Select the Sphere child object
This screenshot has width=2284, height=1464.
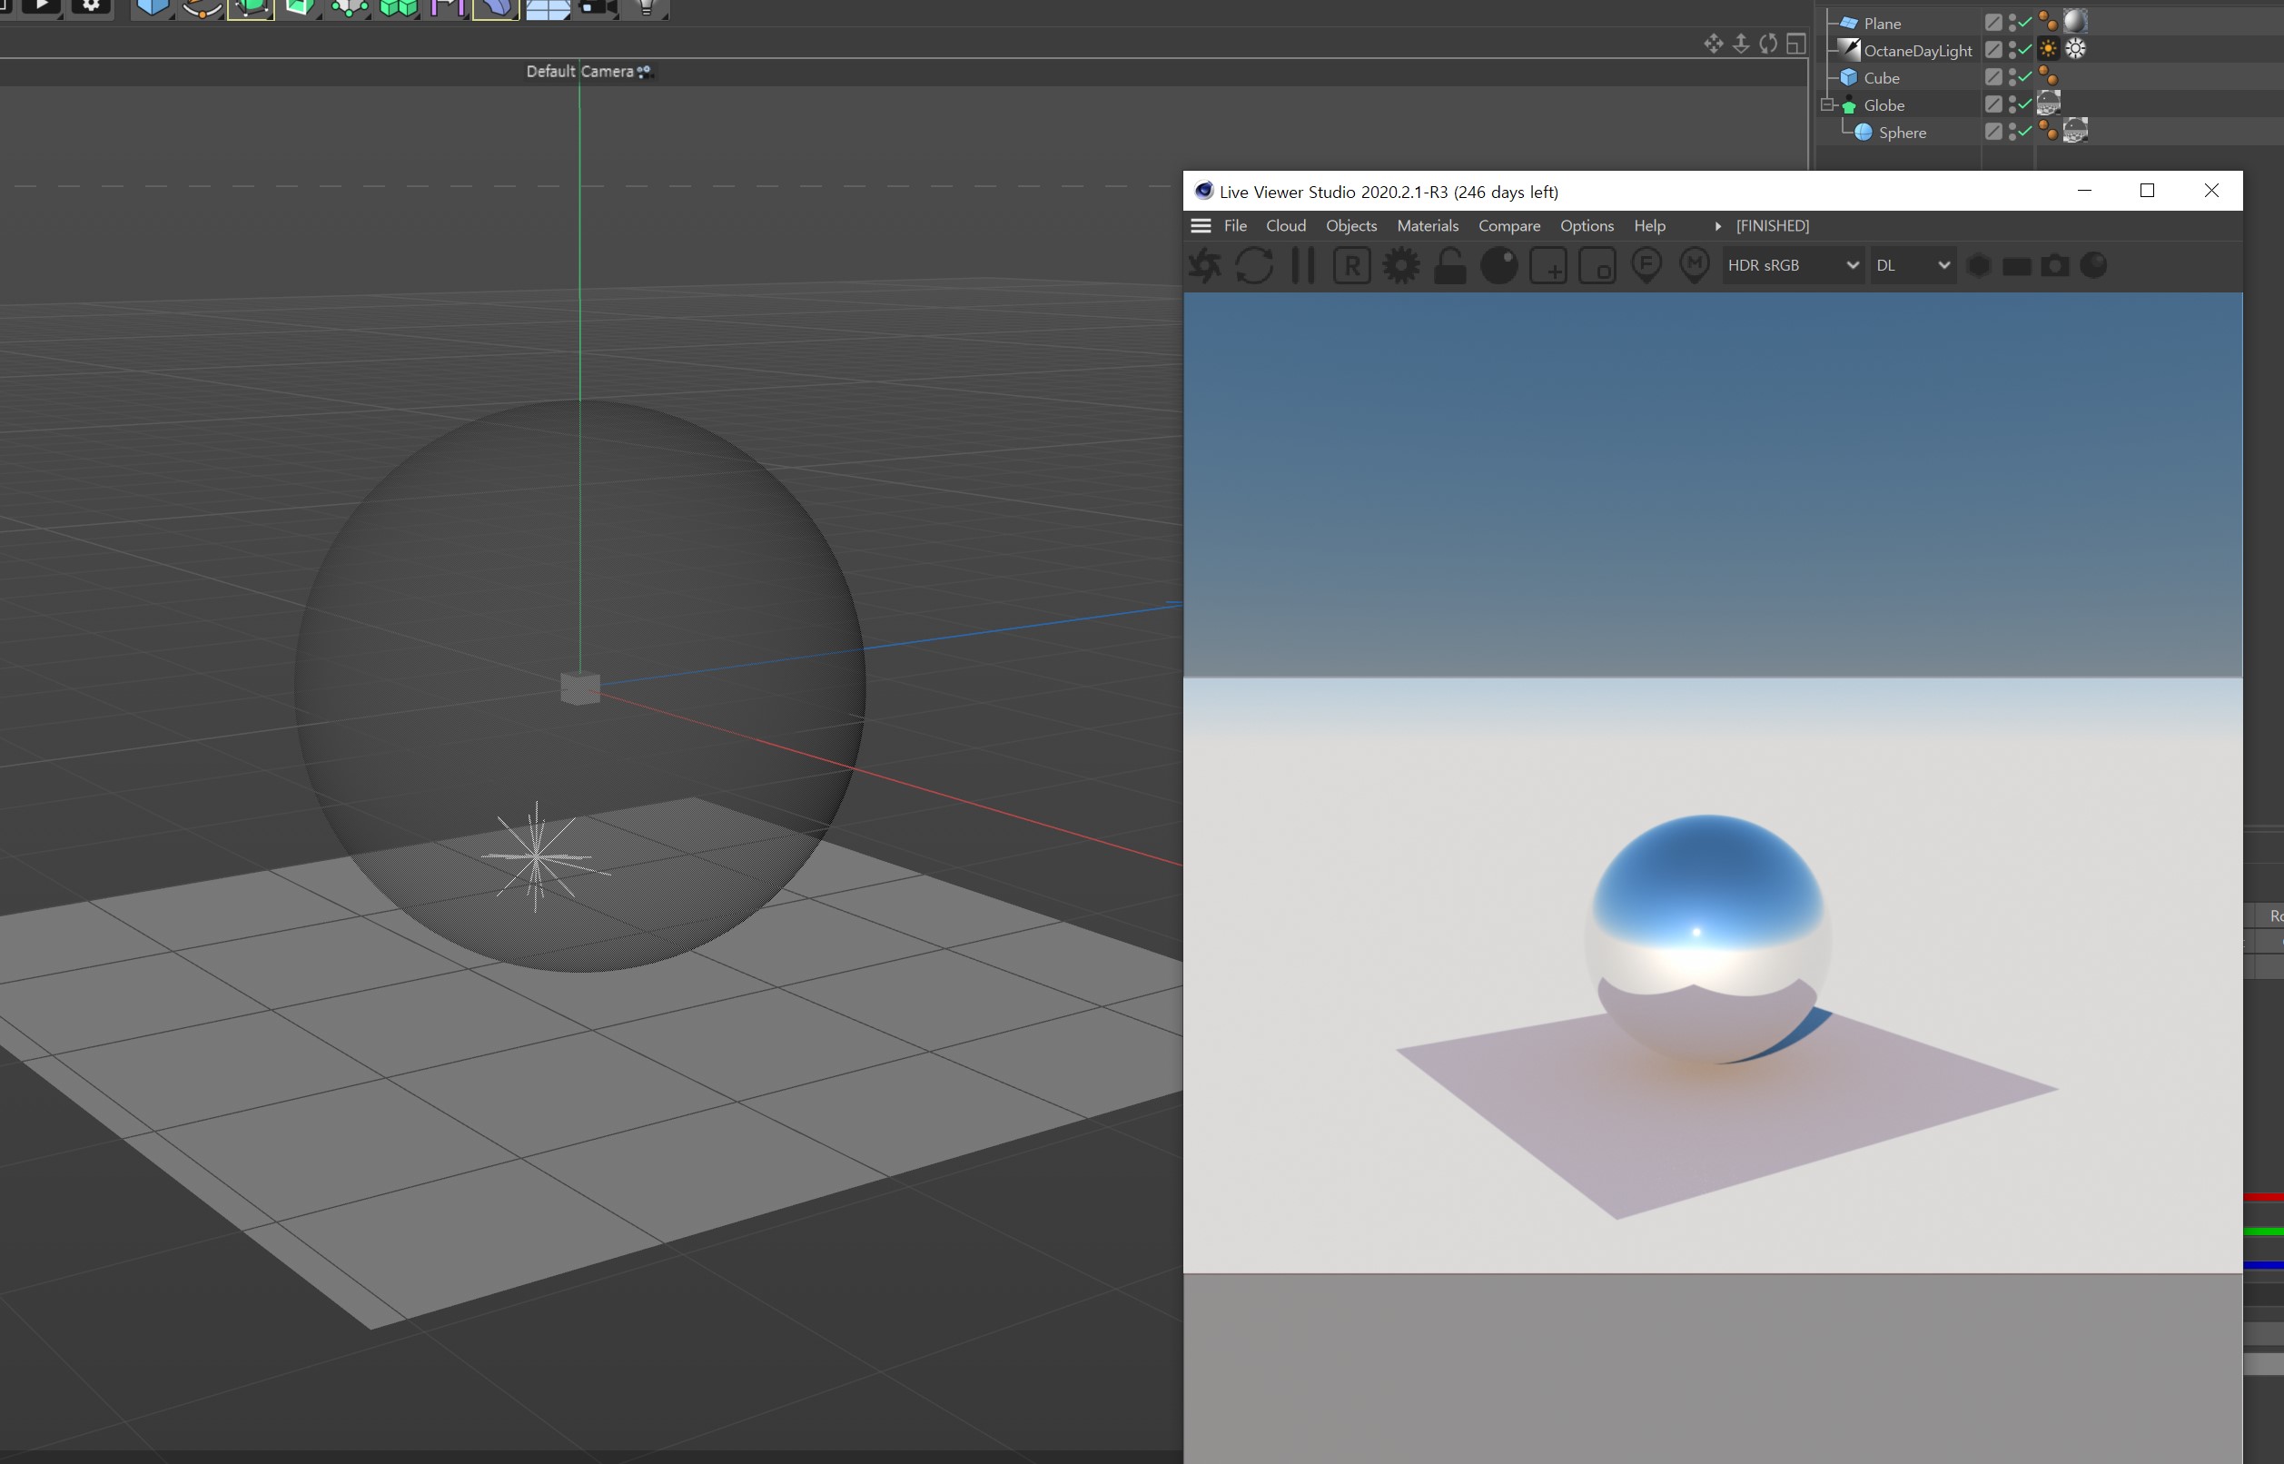[x=1902, y=132]
